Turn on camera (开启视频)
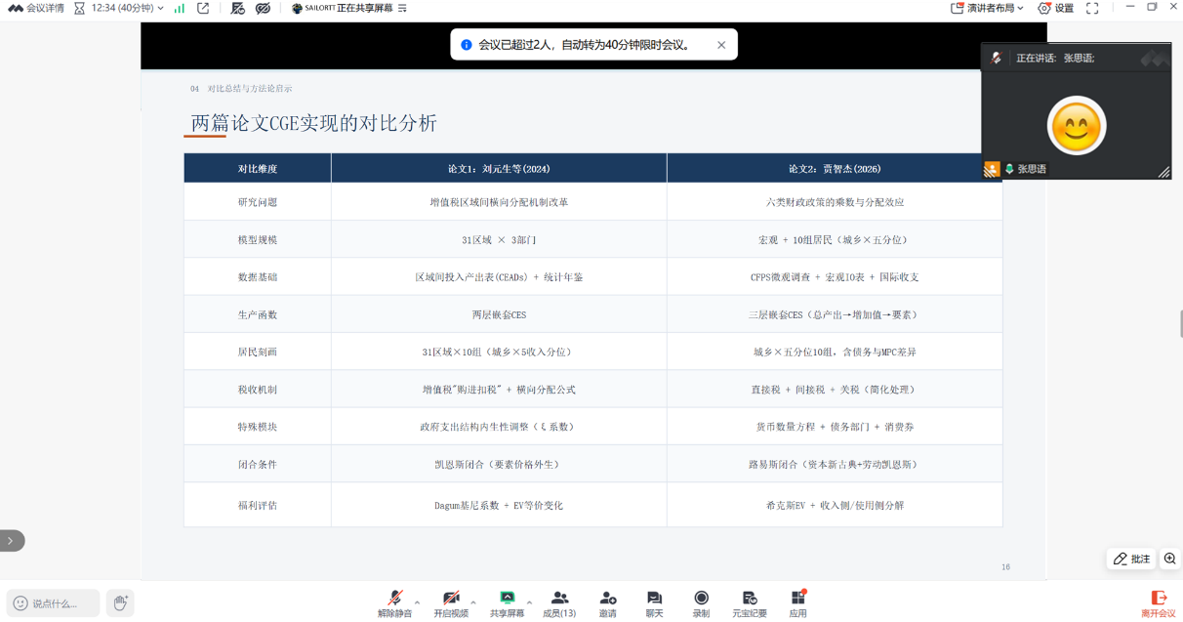The image size is (1183, 622). (451, 603)
